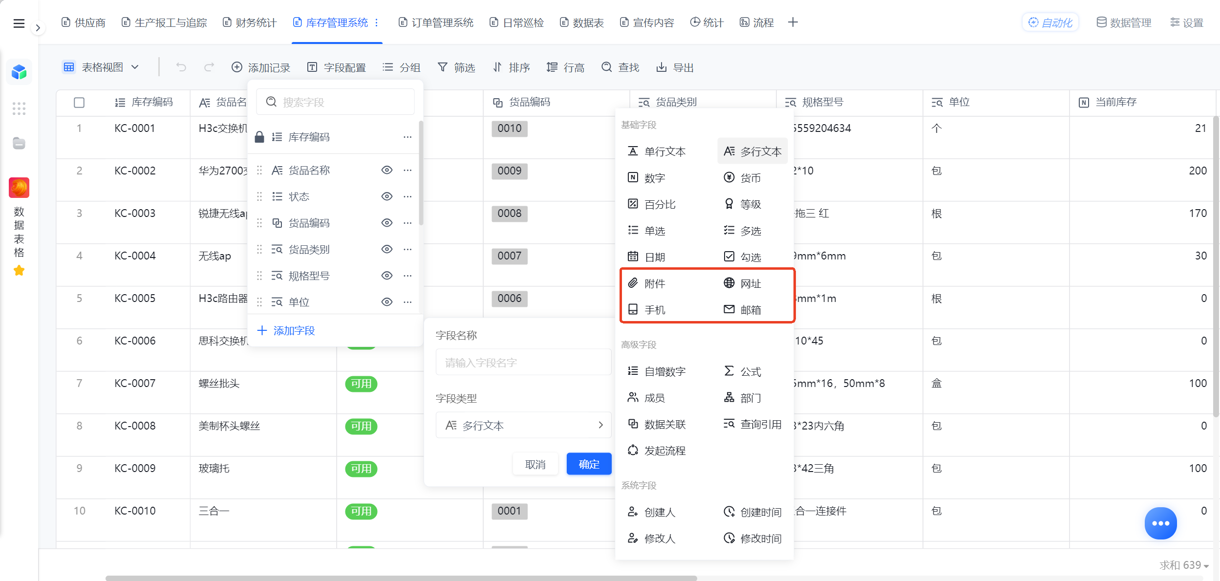Toggle visibility of 单位 field
Viewport: 1220px width, 581px height.
tap(387, 302)
